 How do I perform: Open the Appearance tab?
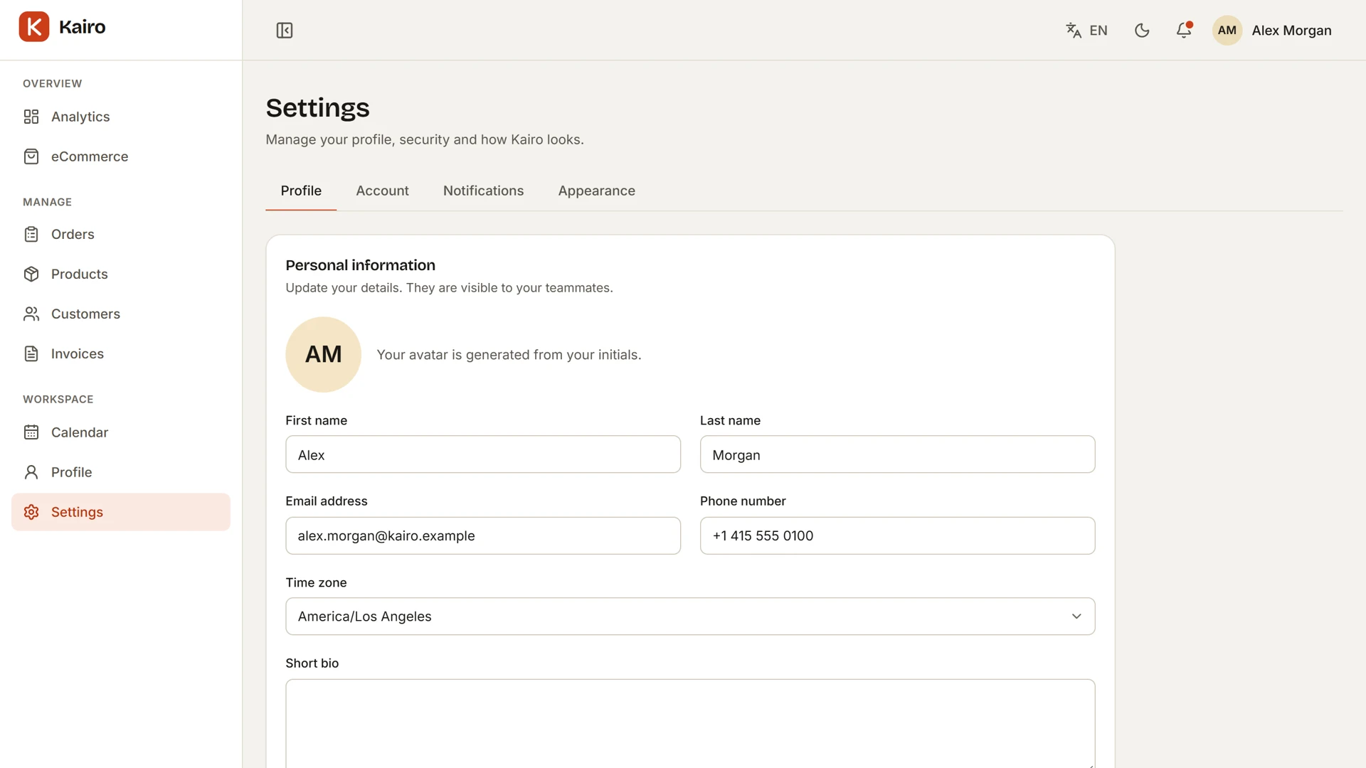pyautogui.click(x=596, y=191)
